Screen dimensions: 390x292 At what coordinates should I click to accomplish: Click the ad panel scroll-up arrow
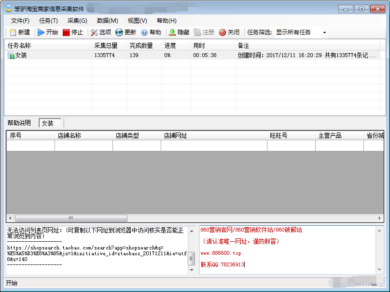379,231
